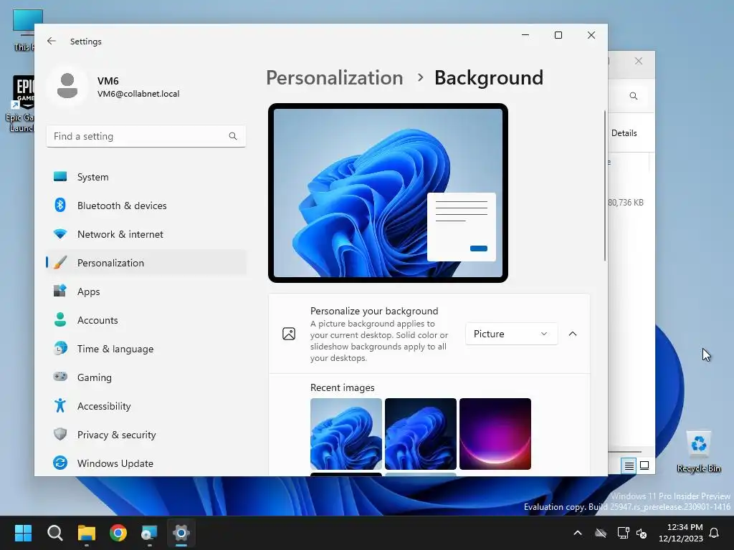Select the This PC desktop icon

(x=22, y=30)
